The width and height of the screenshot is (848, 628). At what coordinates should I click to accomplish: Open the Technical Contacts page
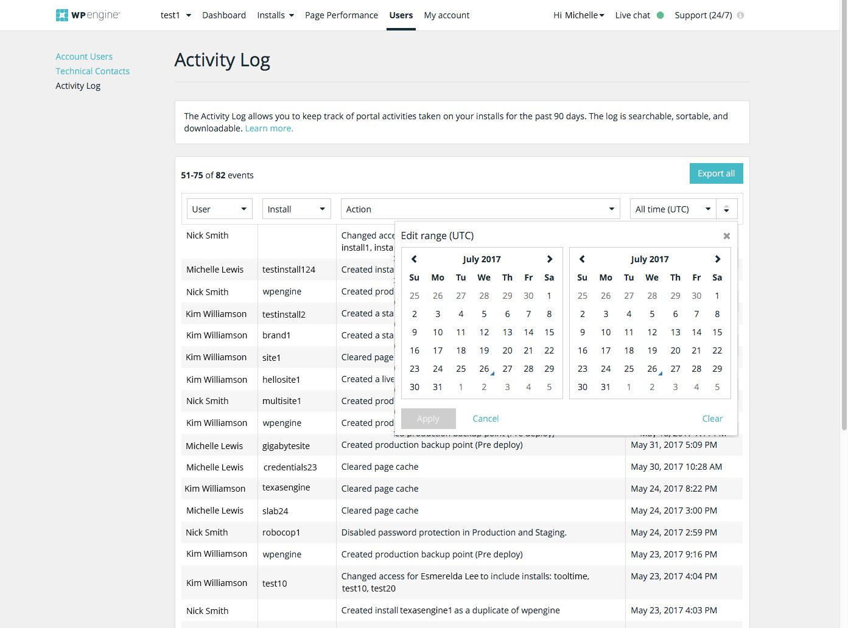93,71
